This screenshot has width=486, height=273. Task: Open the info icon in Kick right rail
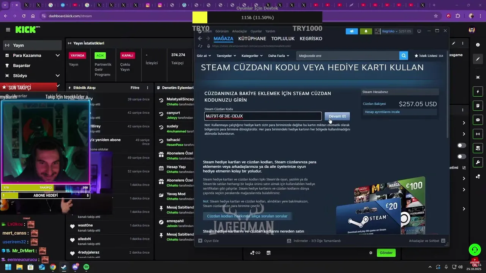pos(478,45)
